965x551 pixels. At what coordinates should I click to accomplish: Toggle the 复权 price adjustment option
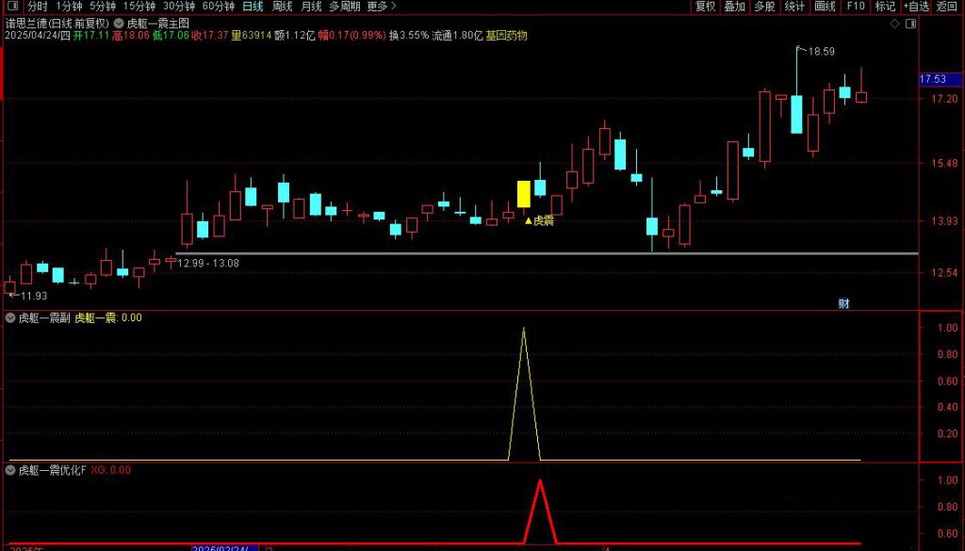(705, 6)
